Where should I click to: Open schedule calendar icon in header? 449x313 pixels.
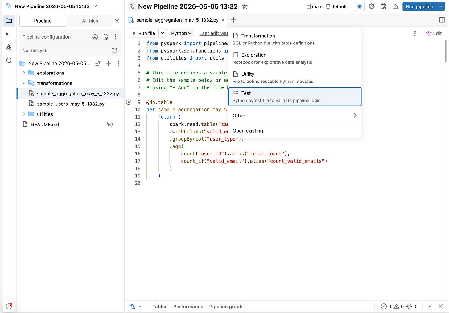tap(384, 6)
